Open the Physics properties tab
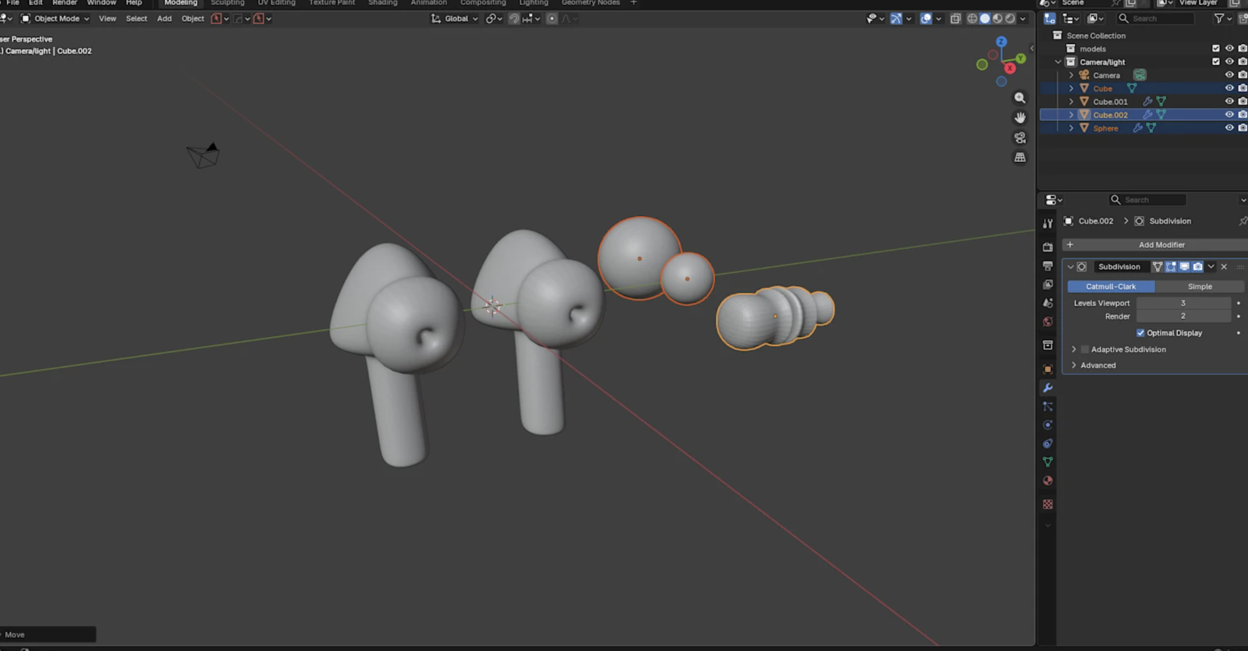The width and height of the screenshot is (1248, 651). coord(1048,424)
